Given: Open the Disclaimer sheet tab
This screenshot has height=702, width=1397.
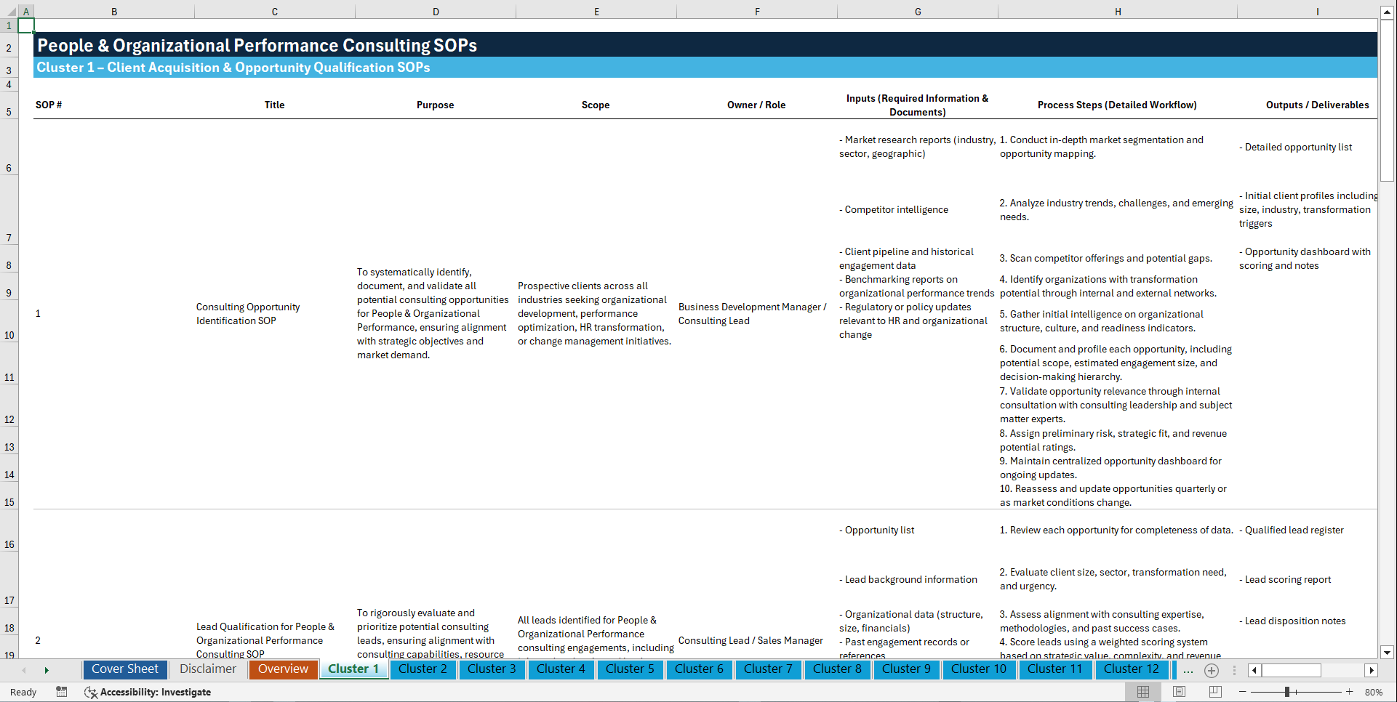Looking at the screenshot, I should click(x=207, y=669).
